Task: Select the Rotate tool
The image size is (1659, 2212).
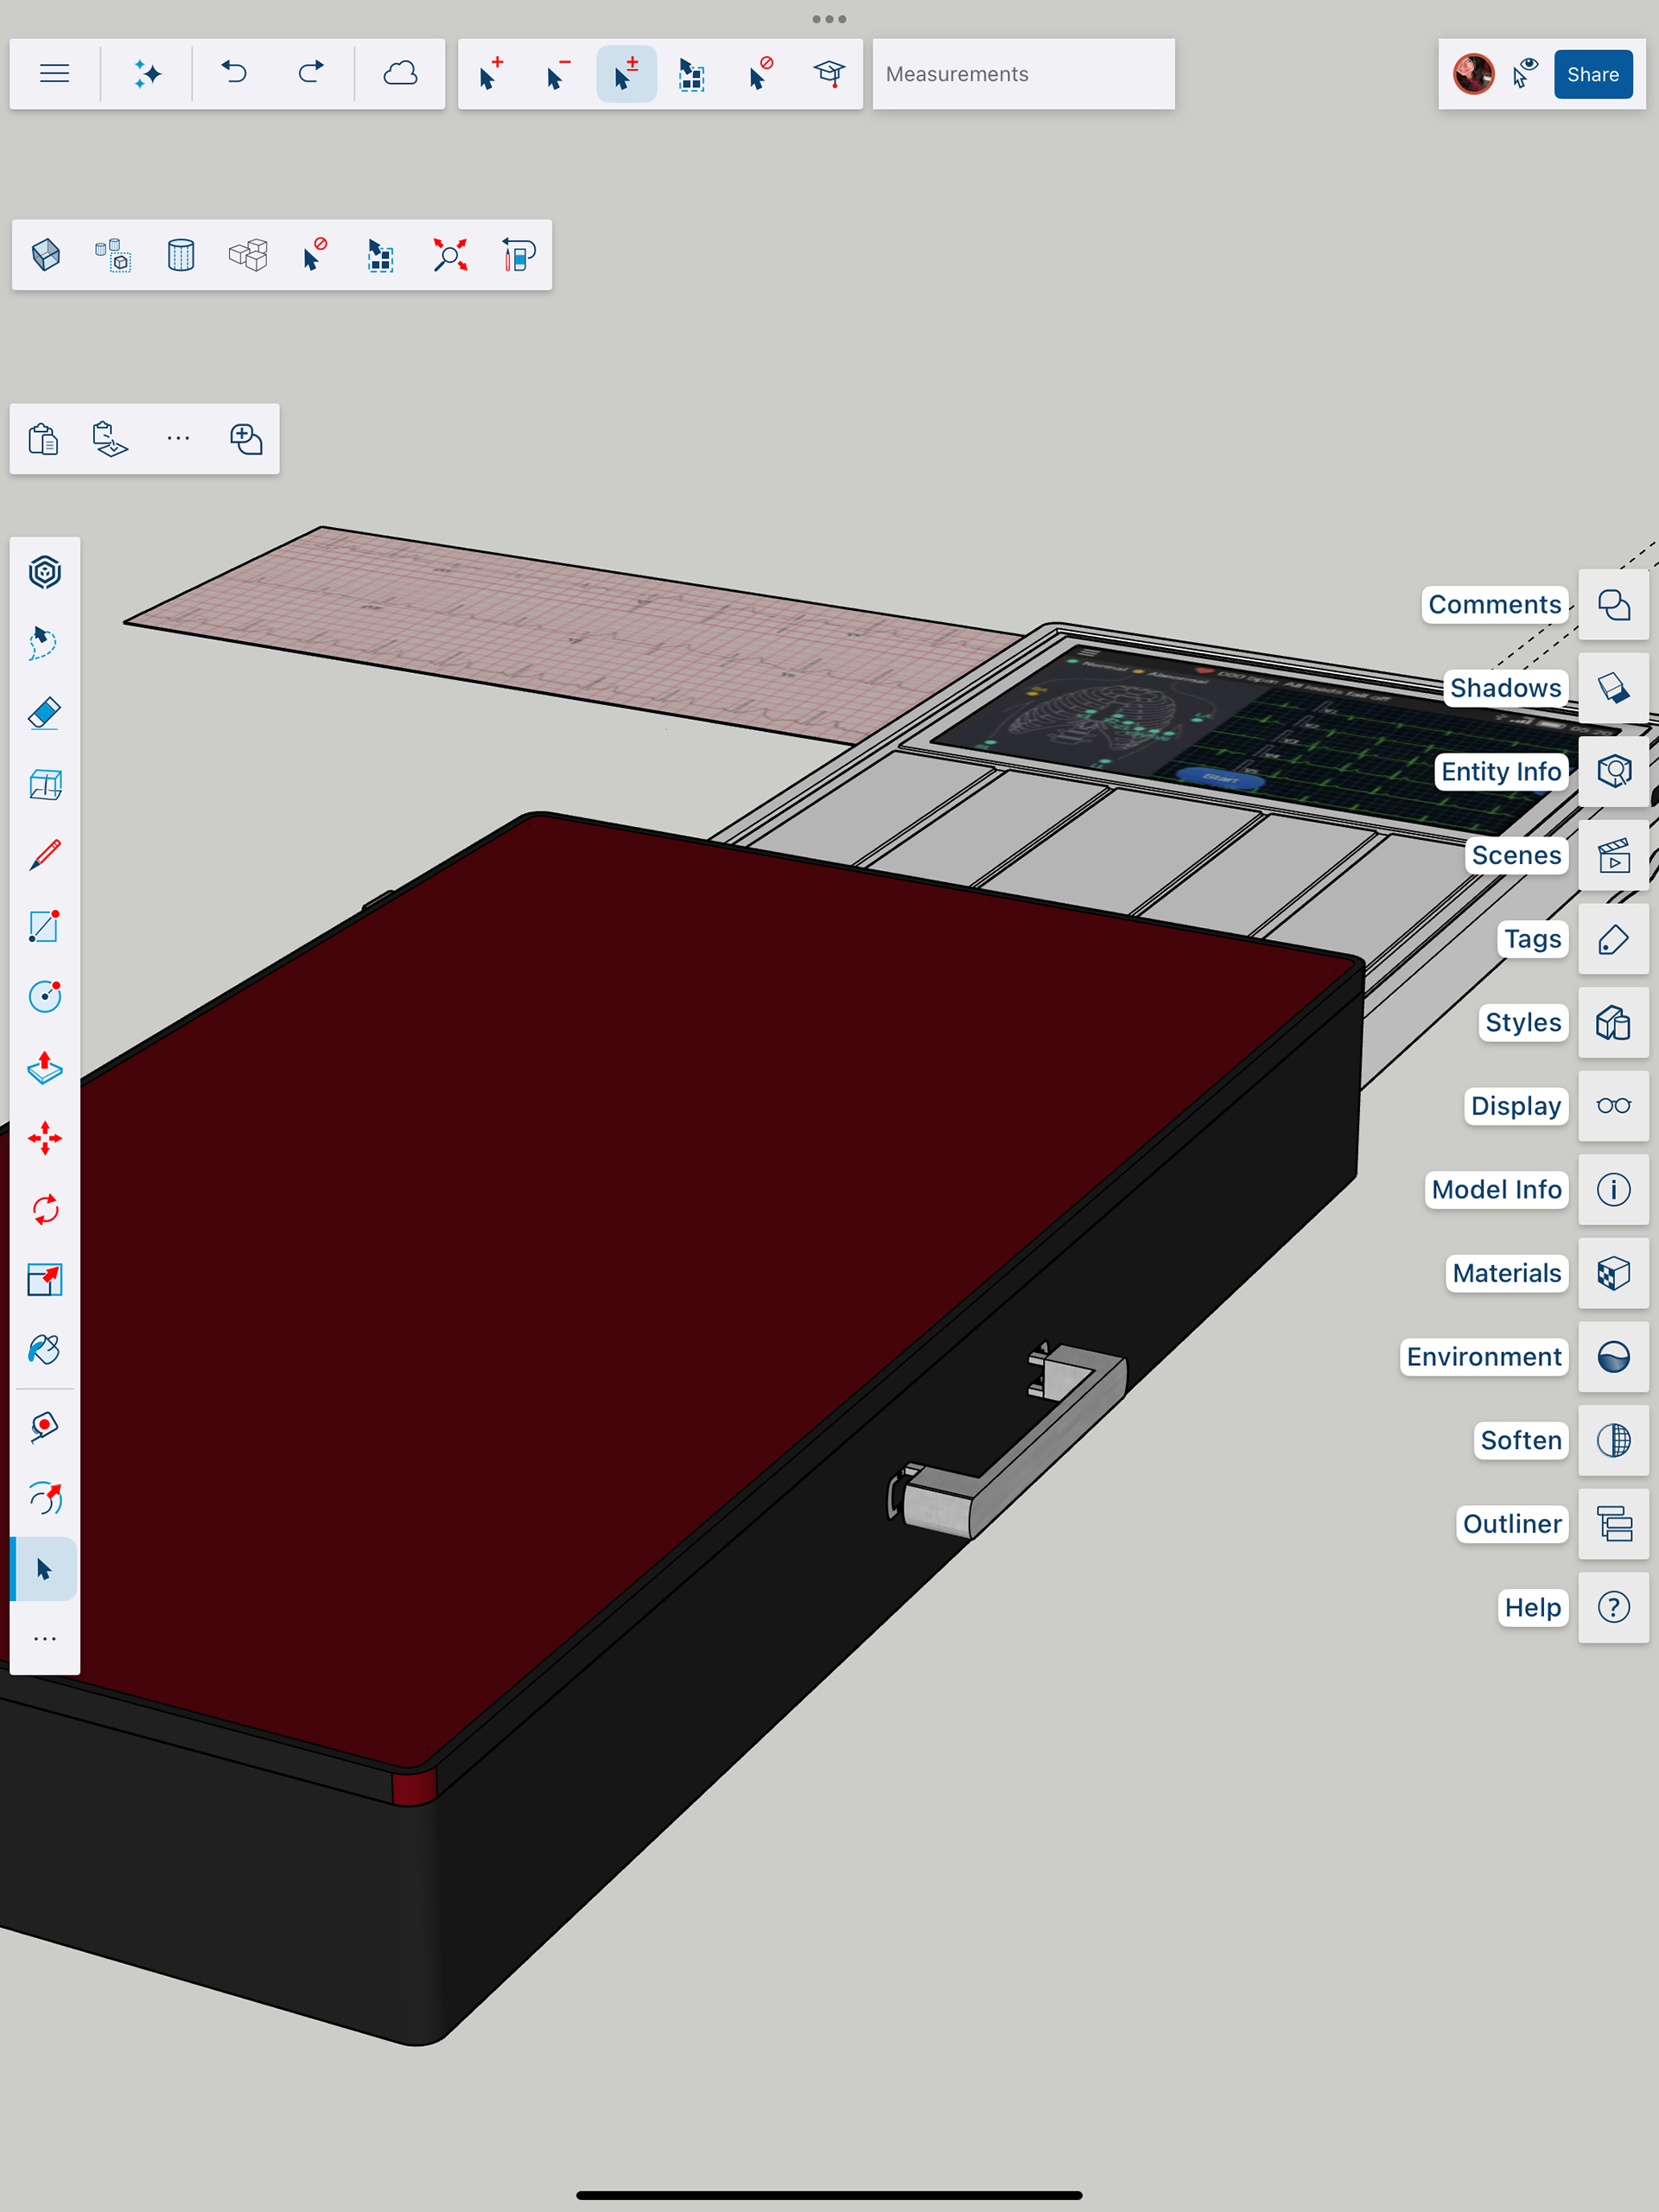Action: tap(45, 1209)
